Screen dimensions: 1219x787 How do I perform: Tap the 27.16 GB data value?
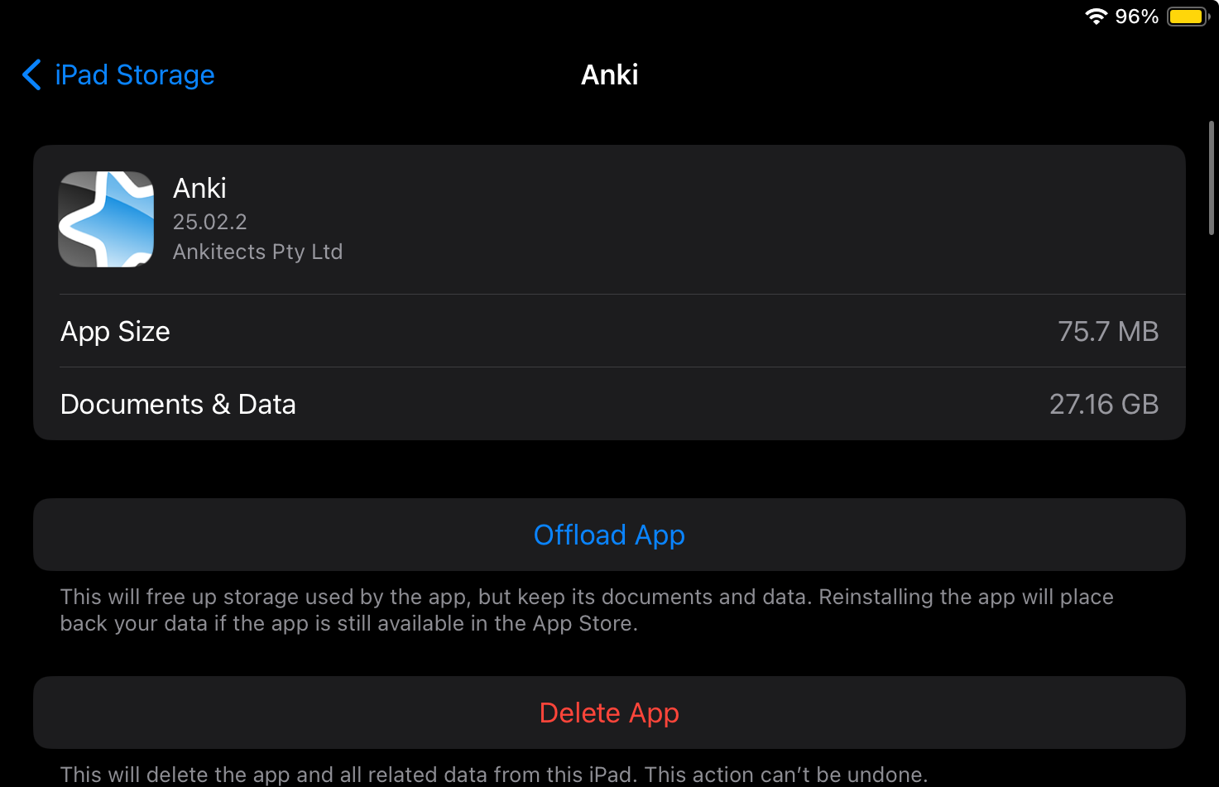(1103, 405)
